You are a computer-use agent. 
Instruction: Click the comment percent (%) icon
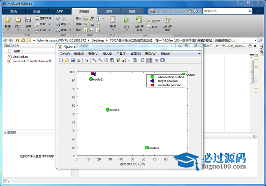click(86, 24)
